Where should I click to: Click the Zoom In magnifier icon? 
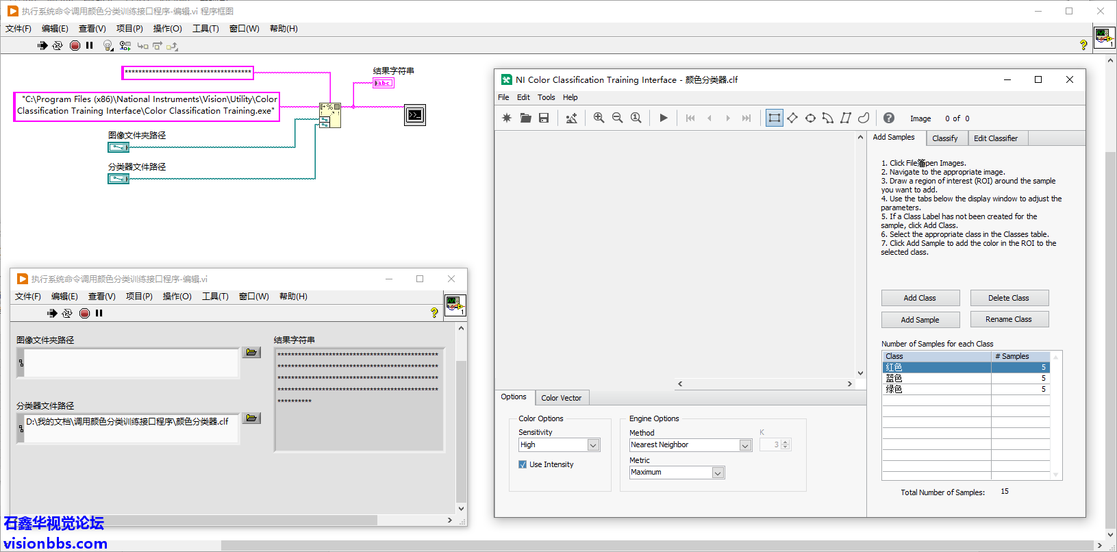click(599, 118)
